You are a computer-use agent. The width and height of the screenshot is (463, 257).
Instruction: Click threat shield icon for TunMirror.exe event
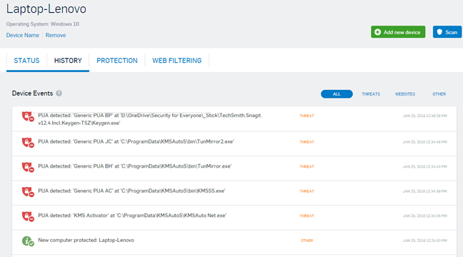[x=28, y=167]
